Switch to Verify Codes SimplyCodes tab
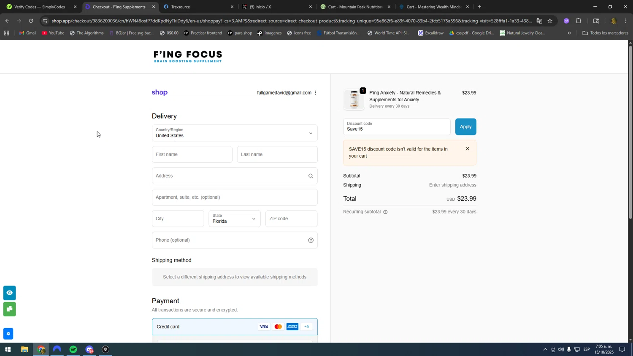 tap(40, 7)
